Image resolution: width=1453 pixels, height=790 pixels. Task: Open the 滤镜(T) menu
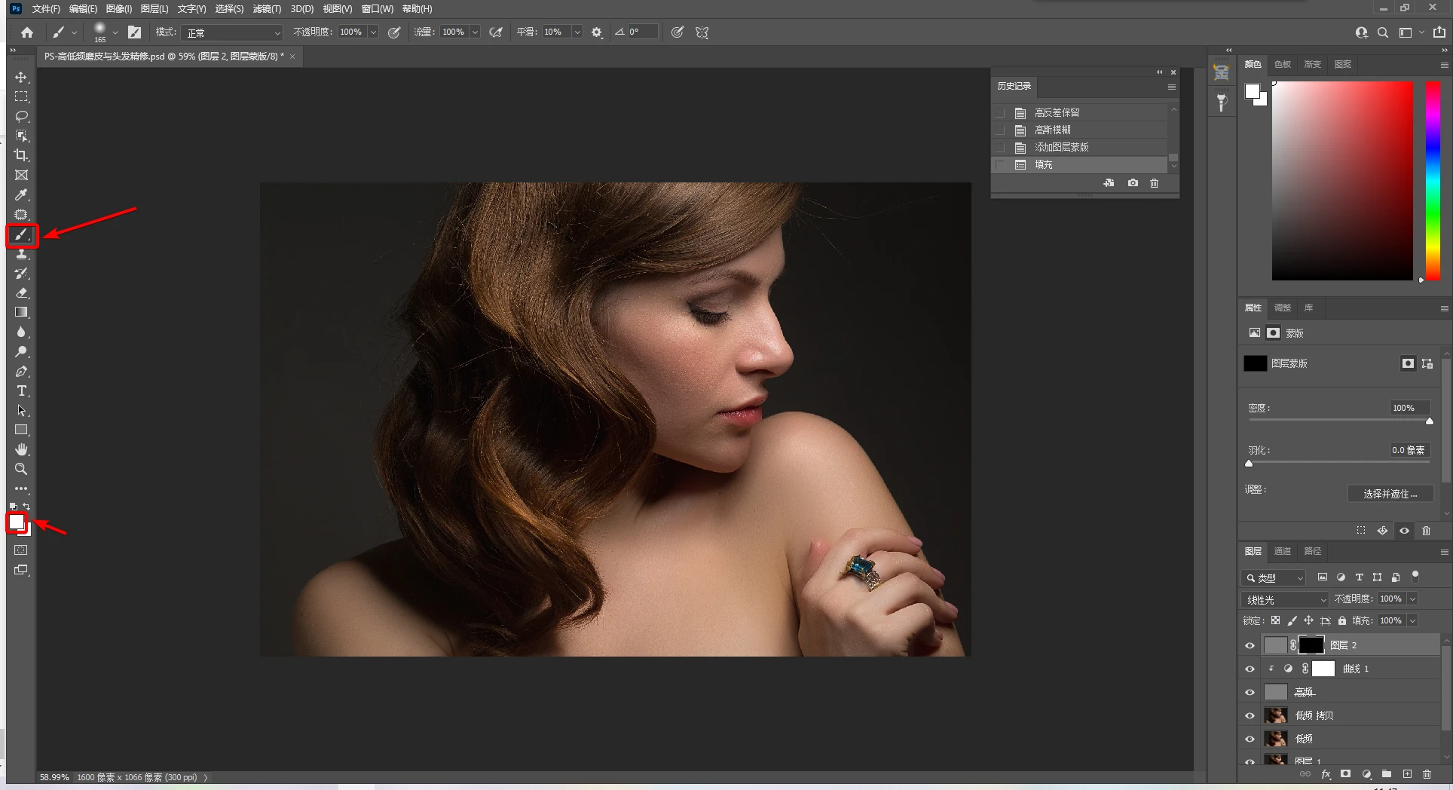pos(266,9)
